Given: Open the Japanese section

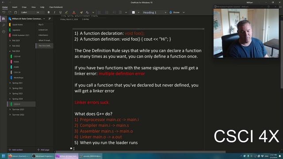Looking at the screenshot, I should click(x=16, y=30).
